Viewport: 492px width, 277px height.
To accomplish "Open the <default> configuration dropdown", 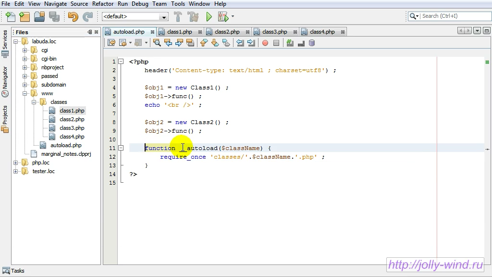I will pyautogui.click(x=164, y=17).
